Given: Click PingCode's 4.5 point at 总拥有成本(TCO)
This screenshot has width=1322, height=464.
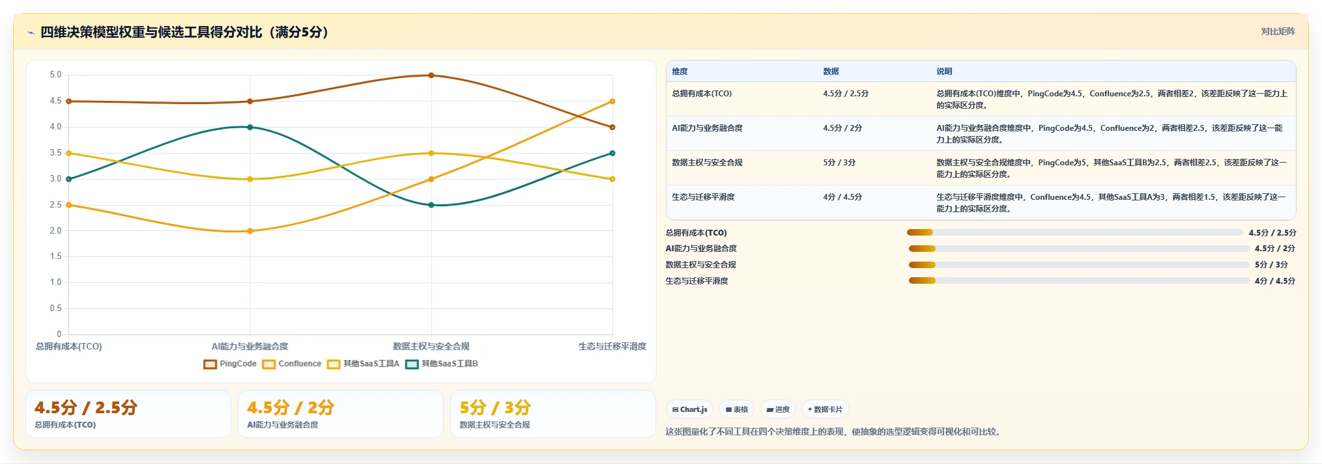Looking at the screenshot, I should (x=69, y=102).
